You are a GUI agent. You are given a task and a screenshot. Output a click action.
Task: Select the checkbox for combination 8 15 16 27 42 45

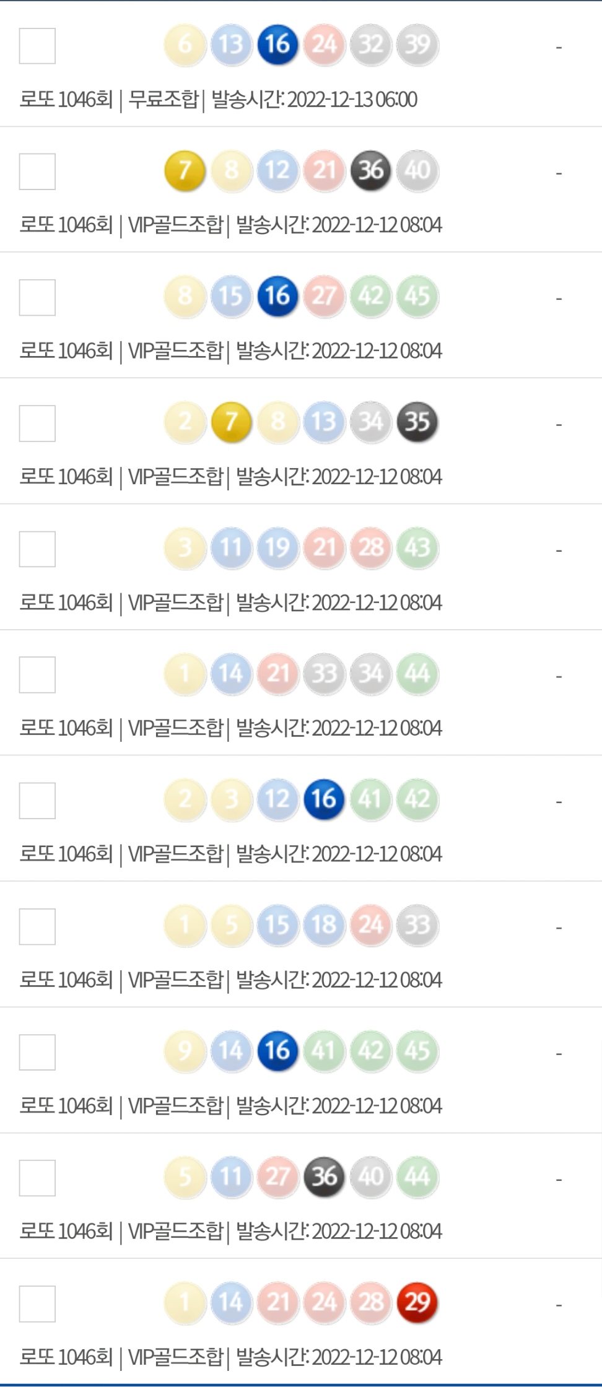click(x=37, y=297)
